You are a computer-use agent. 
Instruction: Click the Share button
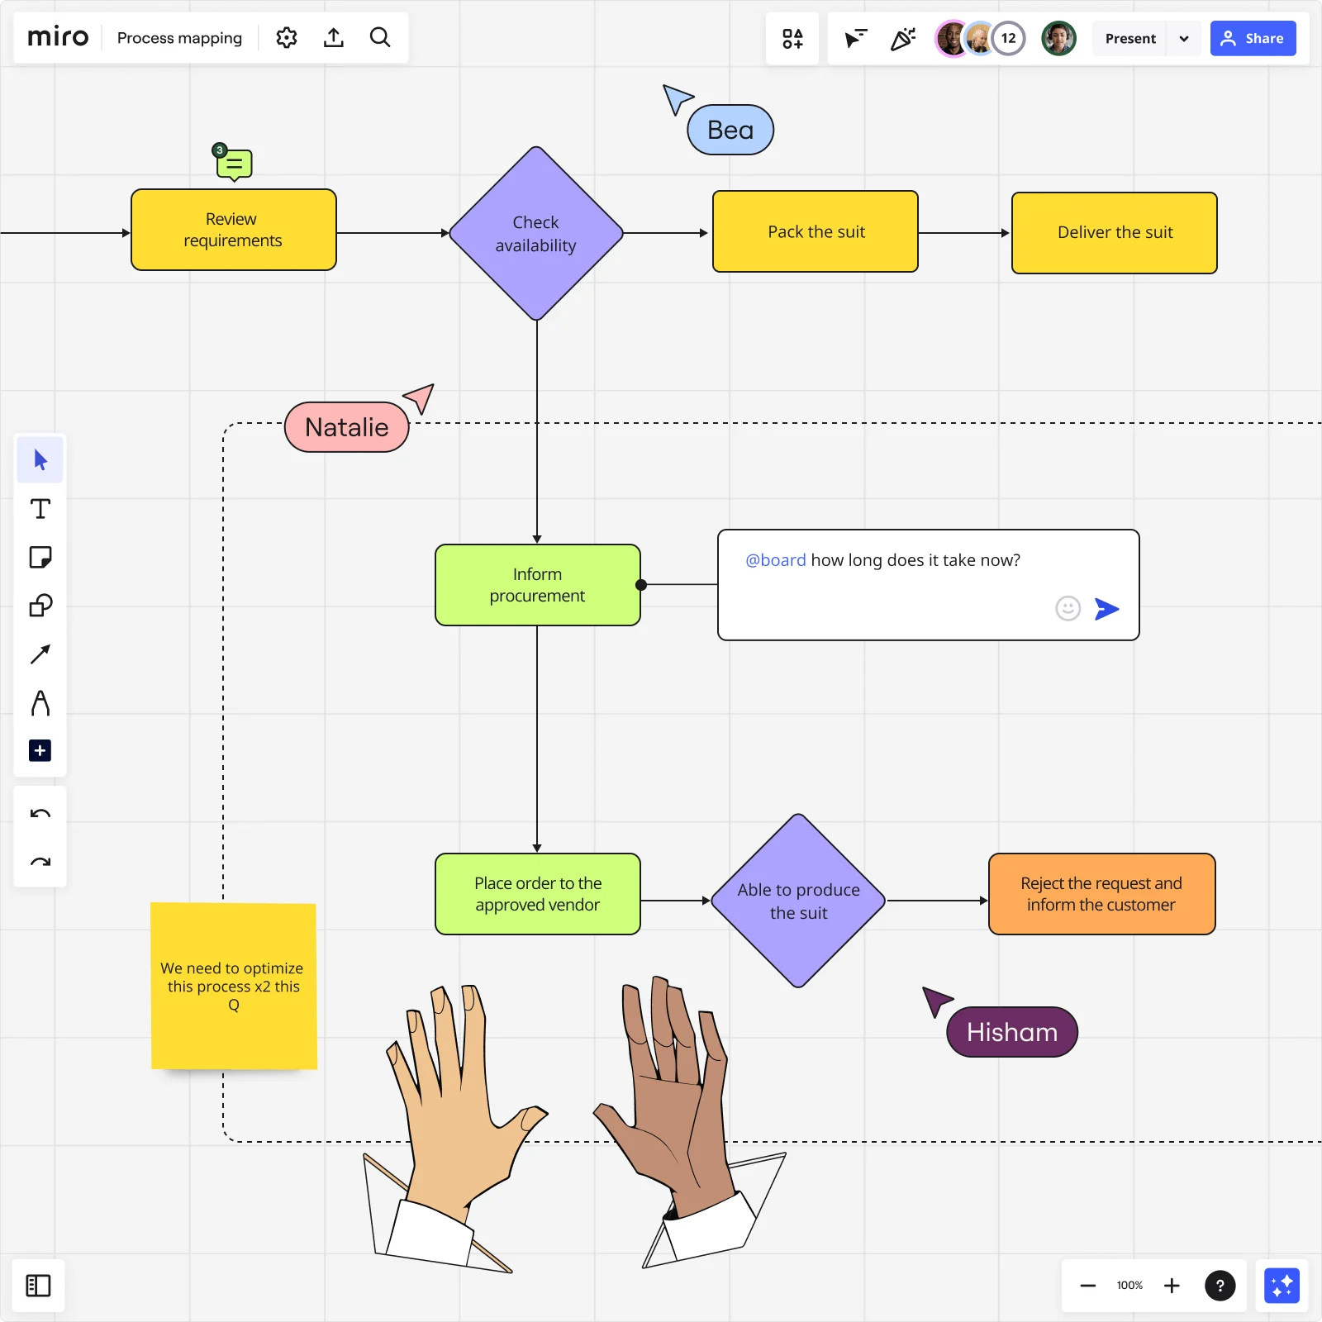(1253, 38)
